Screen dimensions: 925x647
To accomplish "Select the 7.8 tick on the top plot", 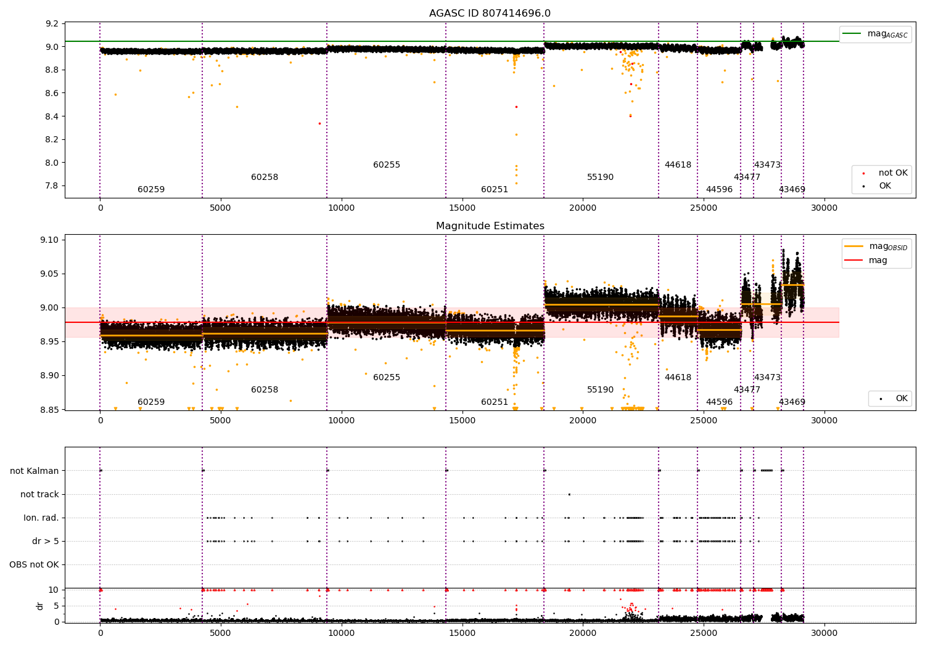I will pos(52,186).
